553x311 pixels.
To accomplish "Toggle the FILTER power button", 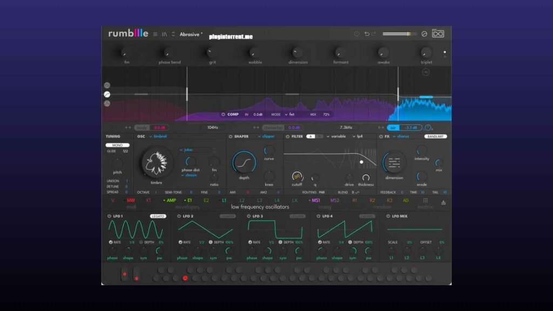I will click(x=287, y=137).
